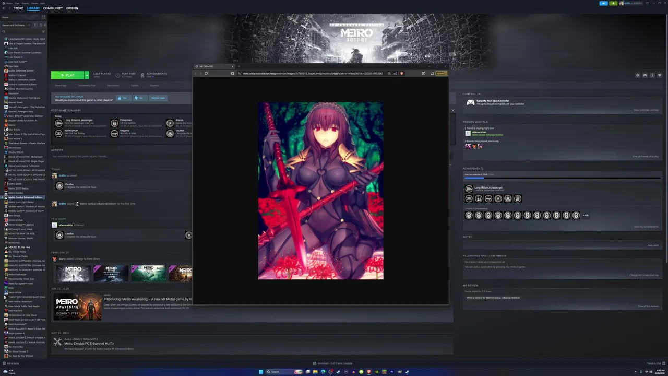Answer Yes to recommend this game
668x376 pixels.
(123, 98)
